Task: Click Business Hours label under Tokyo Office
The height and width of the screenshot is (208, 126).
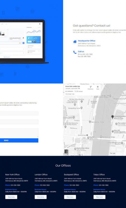Action: pyautogui.click(x=99, y=189)
